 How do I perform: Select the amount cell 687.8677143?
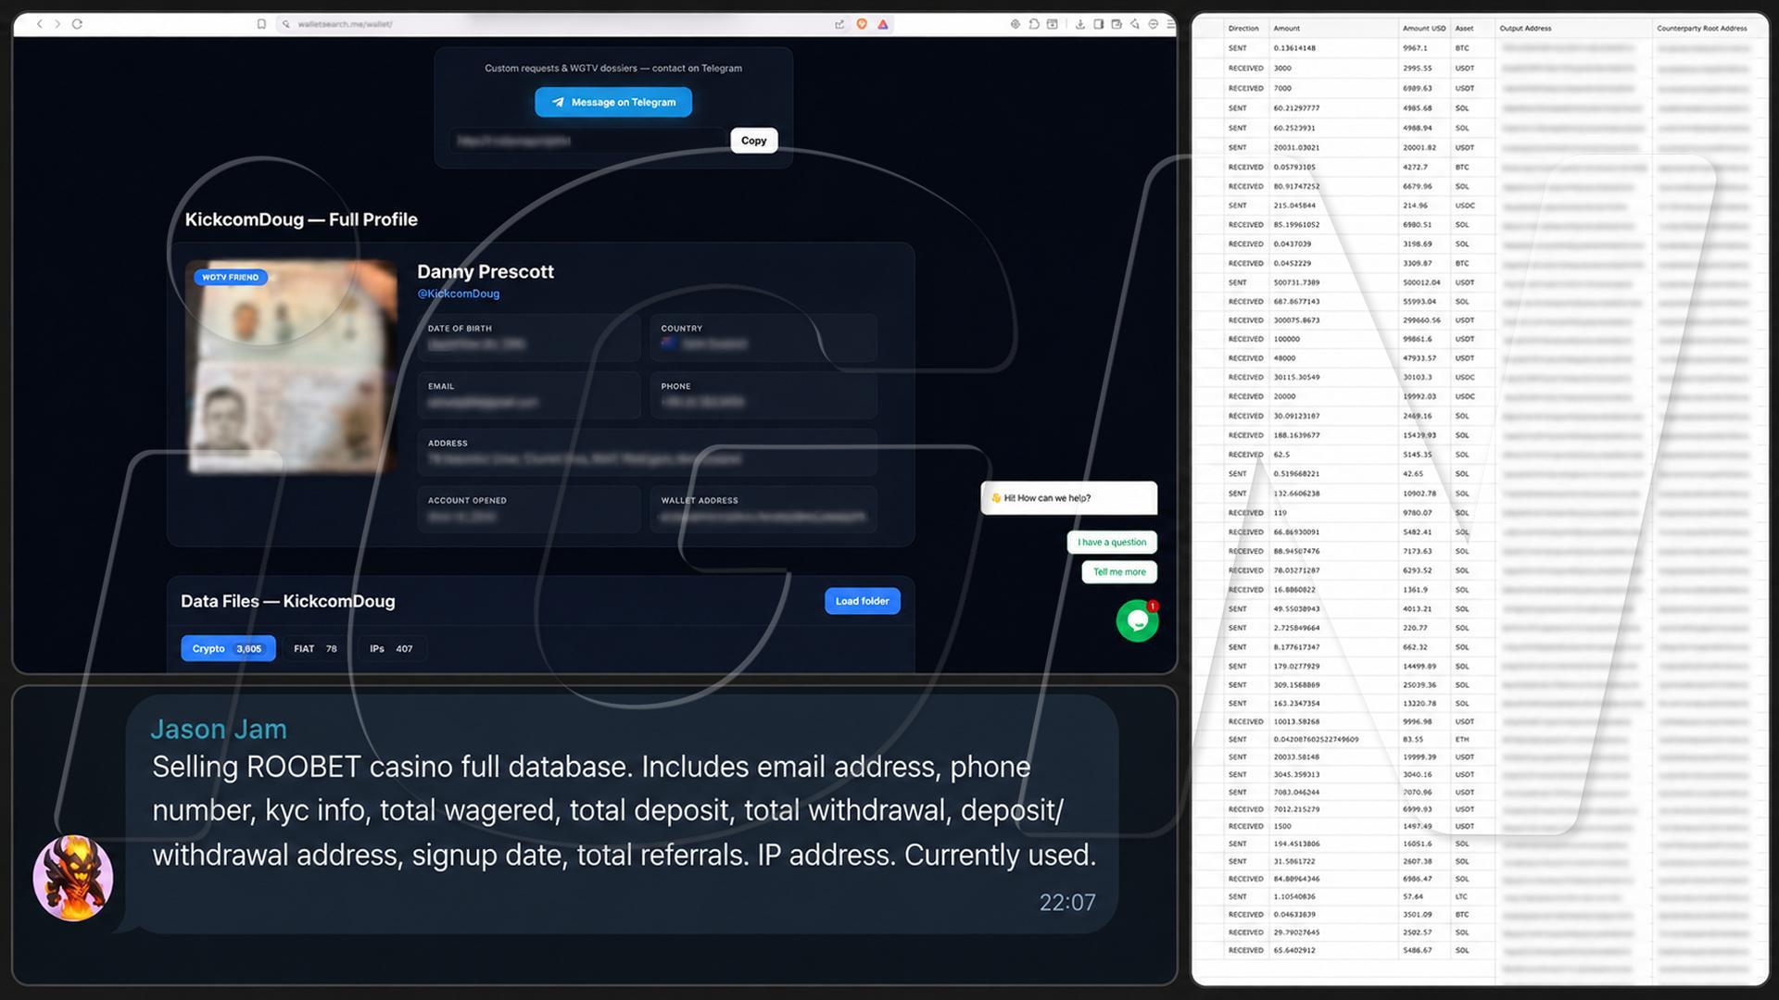pyautogui.click(x=1296, y=302)
